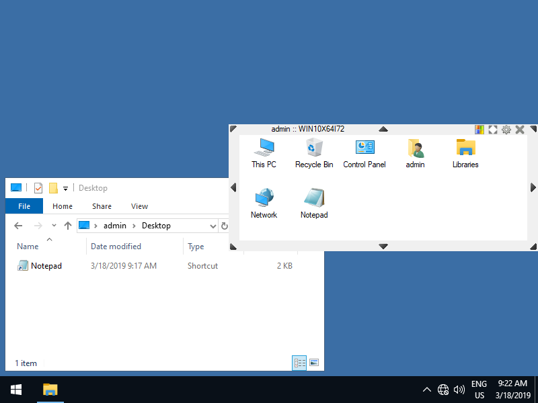This screenshot has width=538, height=403.
Task: Open the recent locations dropdown arrow
Action: point(54,226)
